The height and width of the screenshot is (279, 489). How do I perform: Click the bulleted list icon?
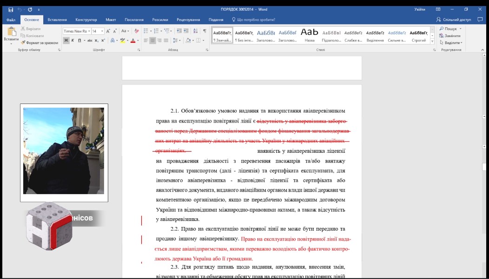click(145, 31)
